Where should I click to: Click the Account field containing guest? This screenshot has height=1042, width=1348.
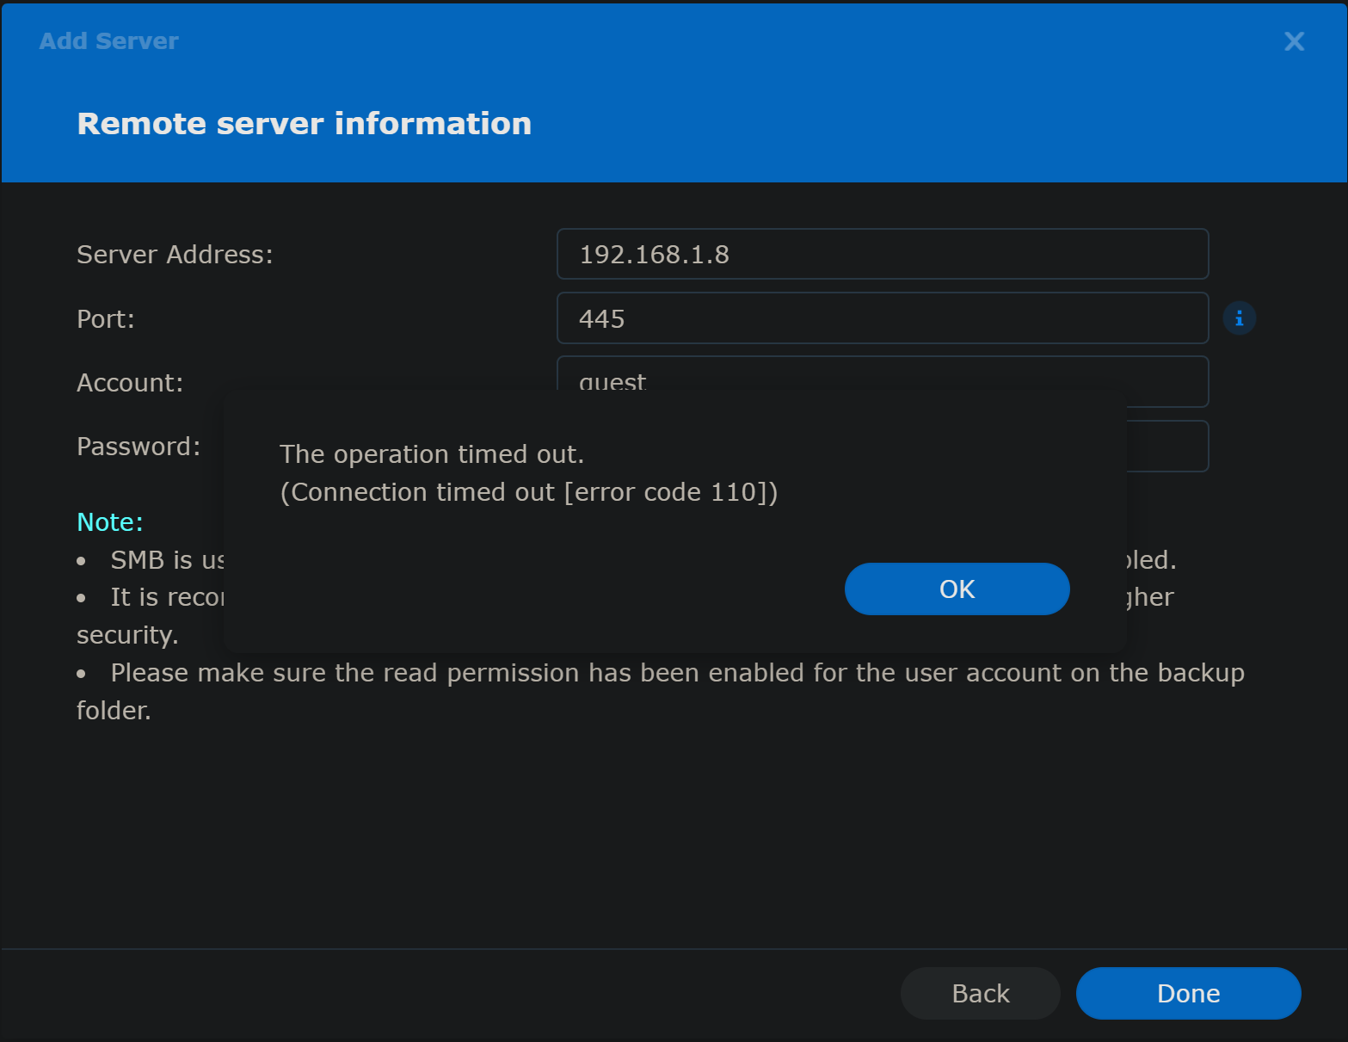pos(883,375)
